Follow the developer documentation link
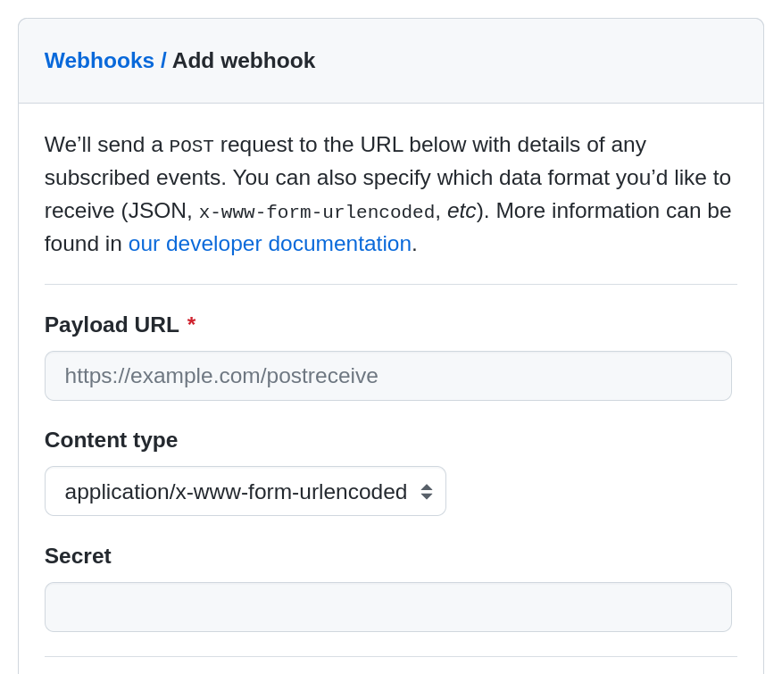Image resolution: width=782 pixels, height=674 pixels. [269, 243]
